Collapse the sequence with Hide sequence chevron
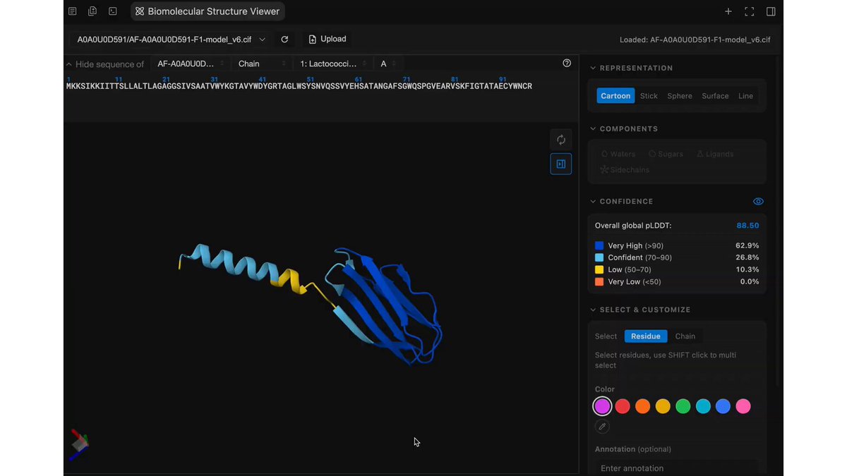847x476 pixels. pos(69,64)
